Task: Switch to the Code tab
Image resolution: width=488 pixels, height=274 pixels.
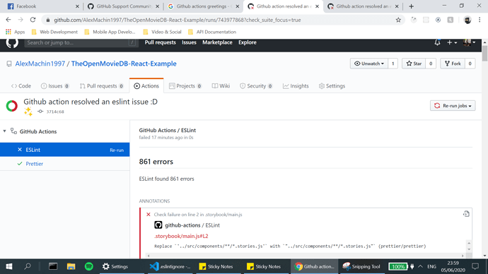Action: (21, 86)
